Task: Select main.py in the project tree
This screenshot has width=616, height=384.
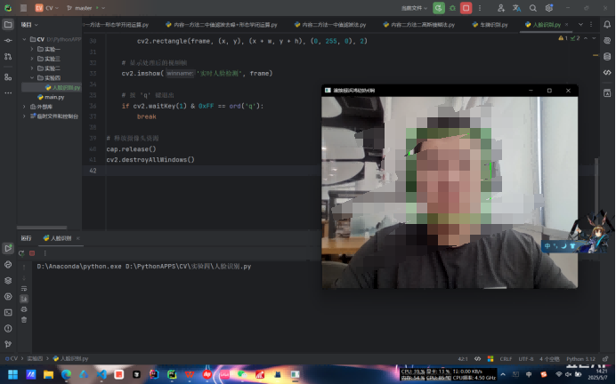Action: pos(51,97)
